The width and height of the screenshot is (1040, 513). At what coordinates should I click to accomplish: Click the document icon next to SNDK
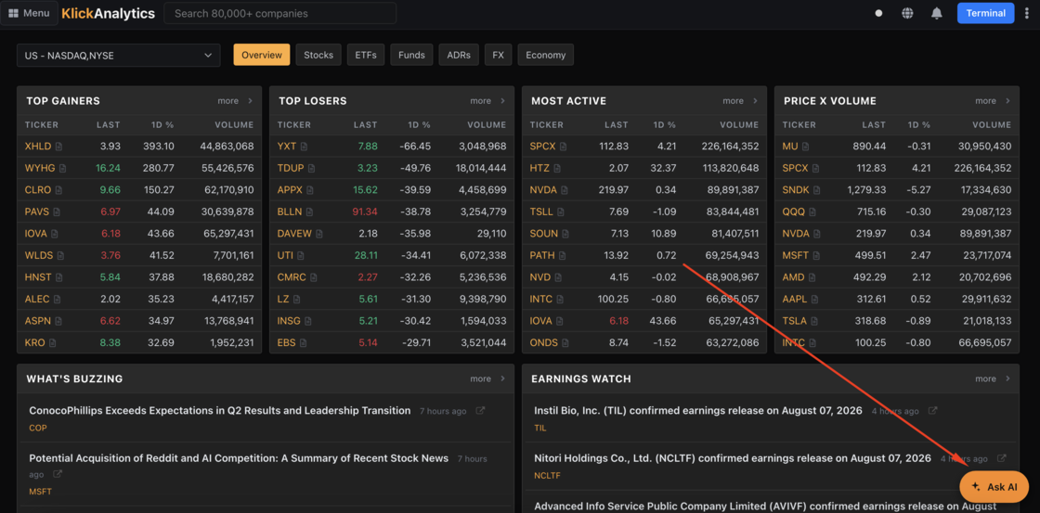click(817, 190)
